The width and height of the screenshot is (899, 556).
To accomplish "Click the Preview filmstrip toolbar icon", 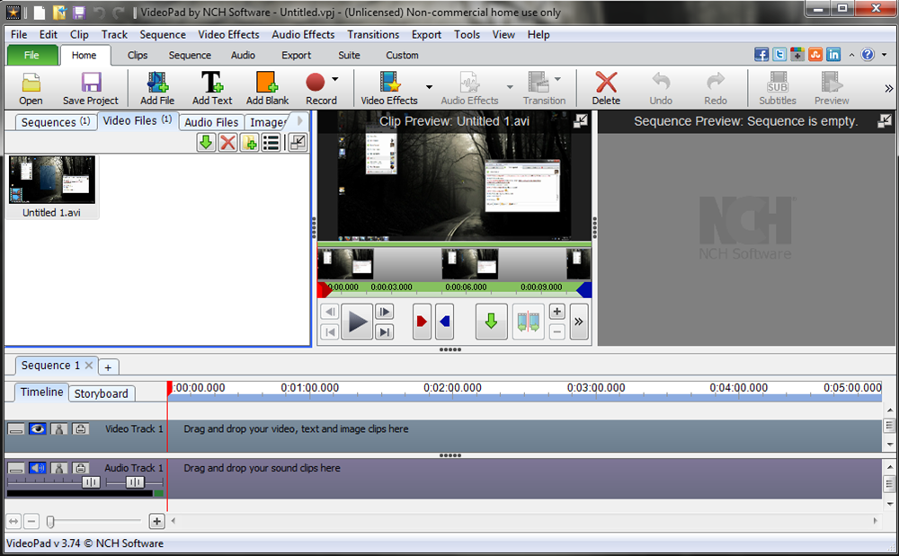I will coord(832,83).
